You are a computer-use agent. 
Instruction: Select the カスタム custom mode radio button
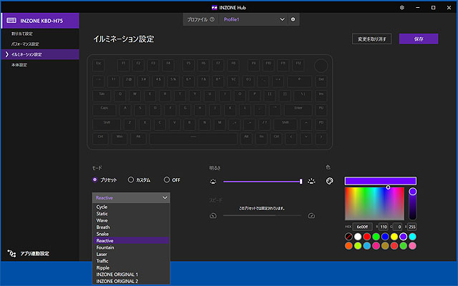tap(131, 179)
